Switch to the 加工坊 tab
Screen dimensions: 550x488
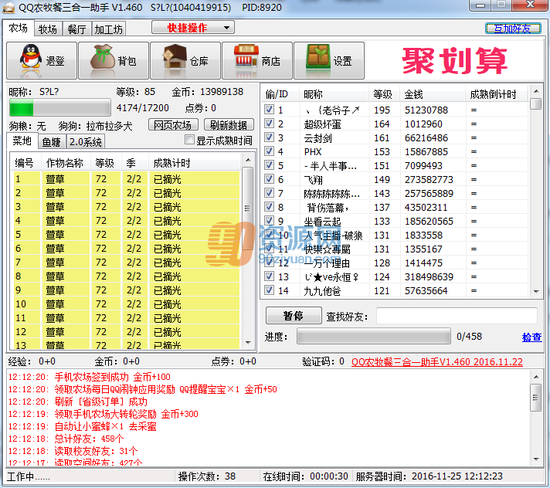click(108, 29)
